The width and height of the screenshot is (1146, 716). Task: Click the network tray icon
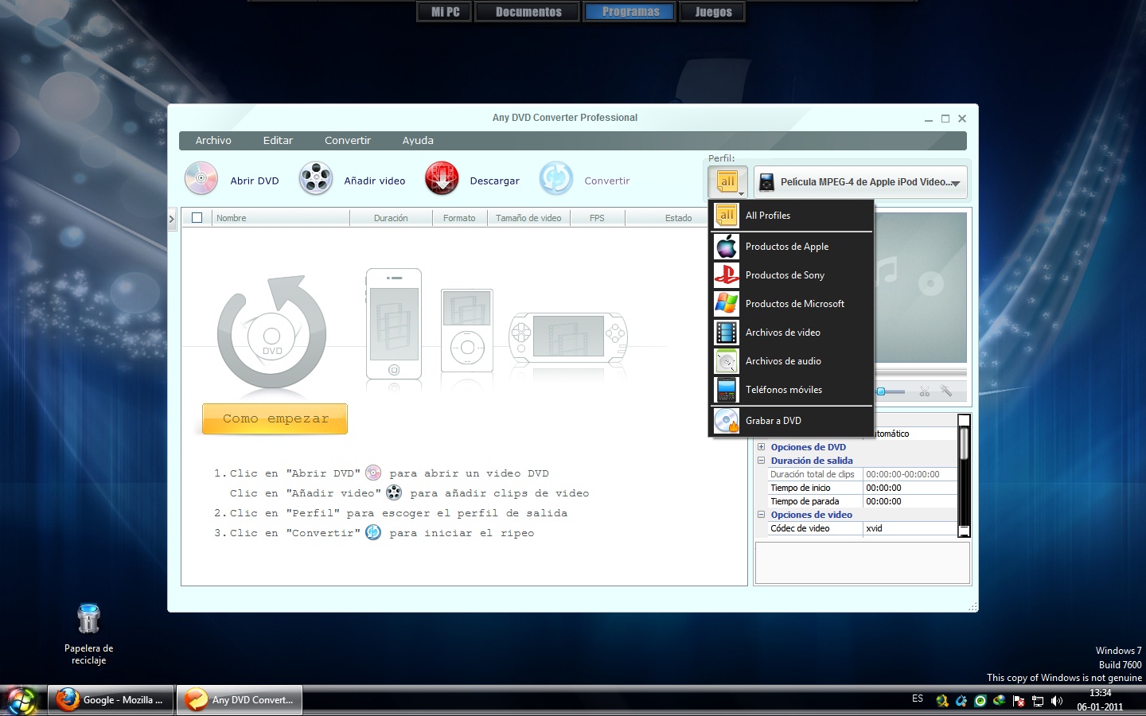1038,701
